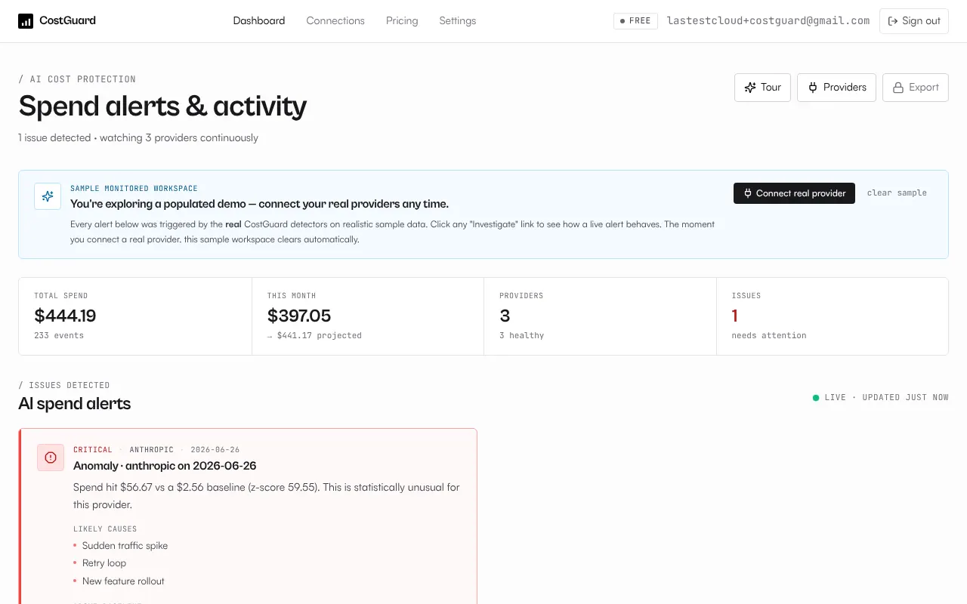Click the clear sample link
Viewport: 967px width, 604px height.
tap(897, 193)
